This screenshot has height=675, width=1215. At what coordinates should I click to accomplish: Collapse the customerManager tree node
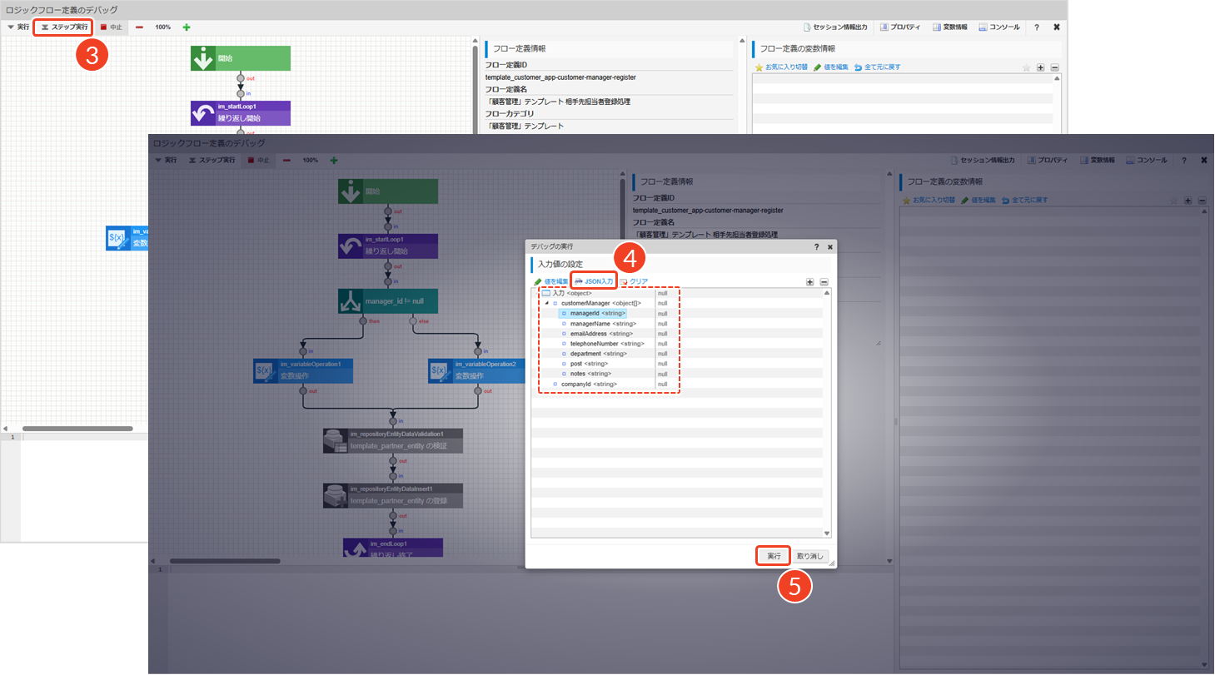click(x=546, y=303)
